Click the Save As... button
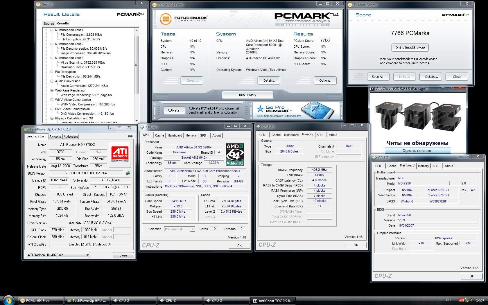Image resolution: width=488 pixels, height=305 pixels. [379, 77]
